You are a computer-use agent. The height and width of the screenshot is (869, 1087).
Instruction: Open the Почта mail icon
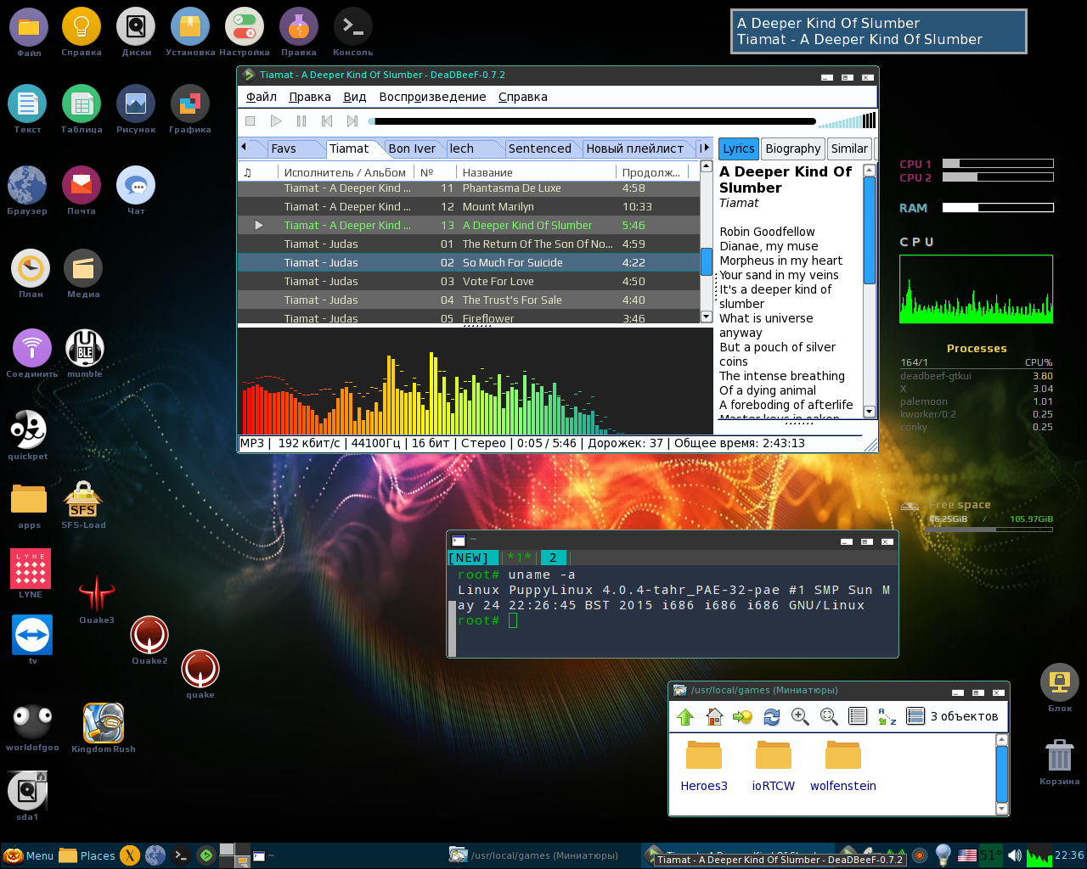(x=82, y=191)
